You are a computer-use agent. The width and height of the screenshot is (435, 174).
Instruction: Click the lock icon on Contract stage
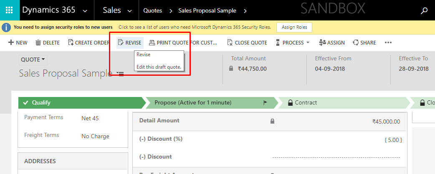click(x=290, y=103)
